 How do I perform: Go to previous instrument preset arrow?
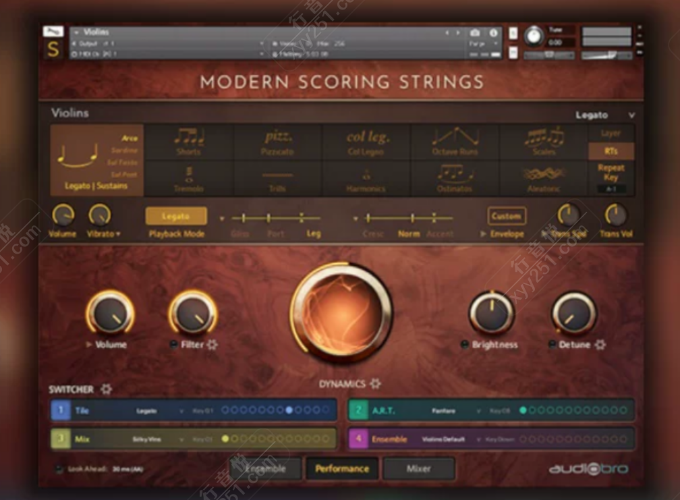point(447,33)
